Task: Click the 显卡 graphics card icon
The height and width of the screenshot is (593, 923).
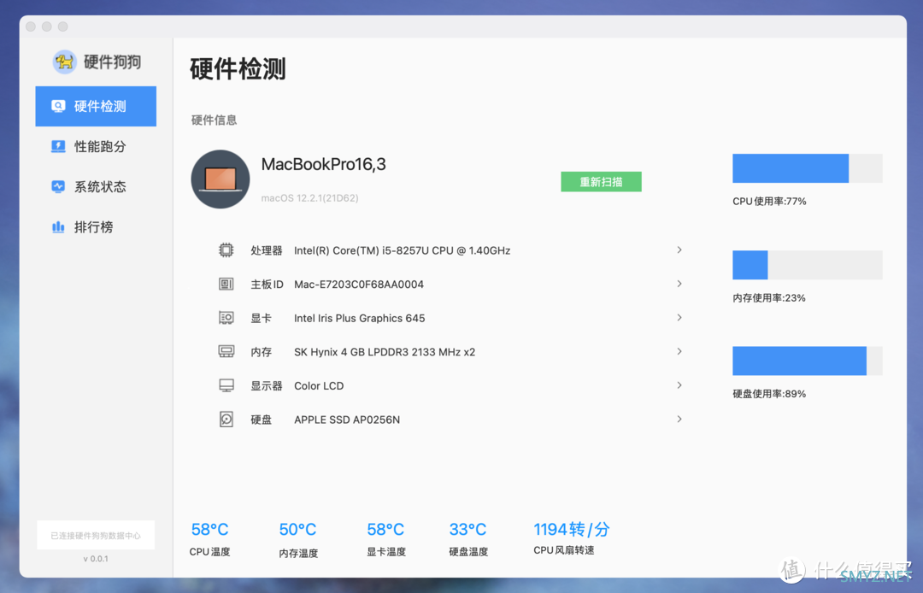Action: click(226, 318)
